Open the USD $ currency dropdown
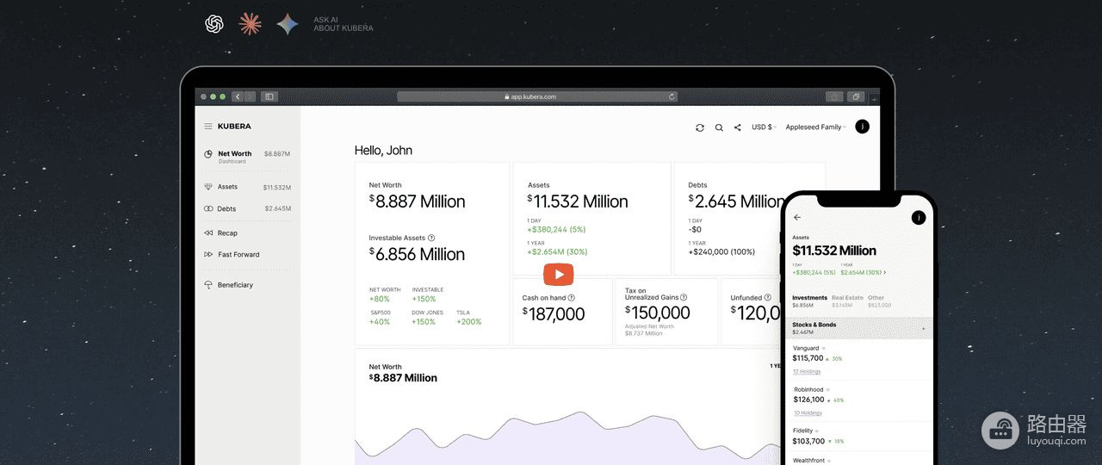This screenshot has height=465, width=1102. coord(764,127)
